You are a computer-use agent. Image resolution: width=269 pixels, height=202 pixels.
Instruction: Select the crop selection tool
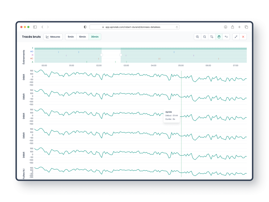pyautogui.click(x=212, y=37)
